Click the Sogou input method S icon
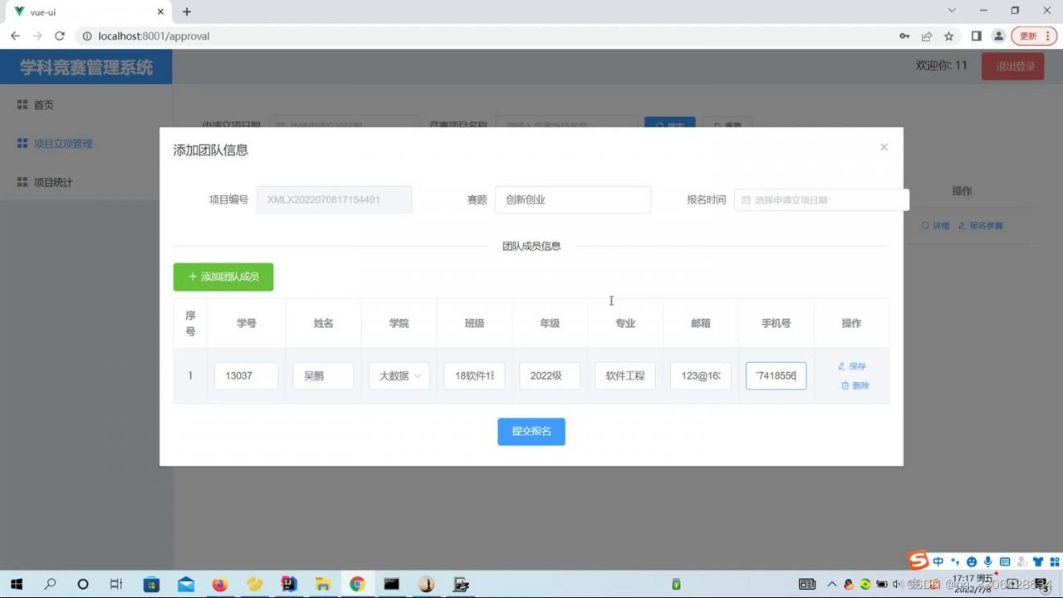Image resolution: width=1063 pixels, height=598 pixels. (x=918, y=561)
